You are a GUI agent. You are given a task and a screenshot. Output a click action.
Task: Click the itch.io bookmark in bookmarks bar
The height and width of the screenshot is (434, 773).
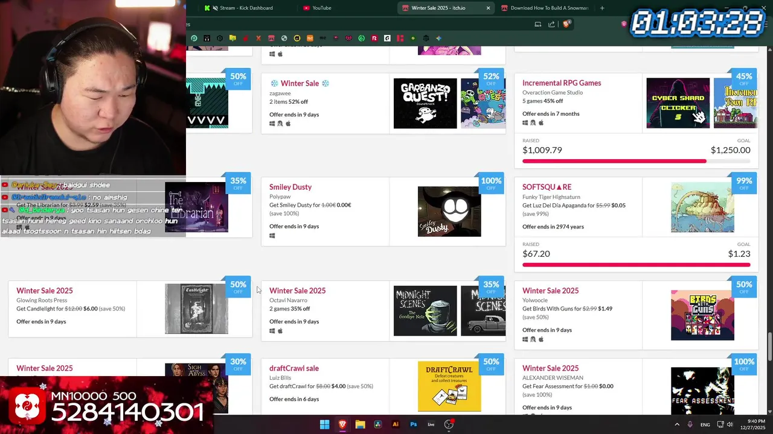coord(271,38)
